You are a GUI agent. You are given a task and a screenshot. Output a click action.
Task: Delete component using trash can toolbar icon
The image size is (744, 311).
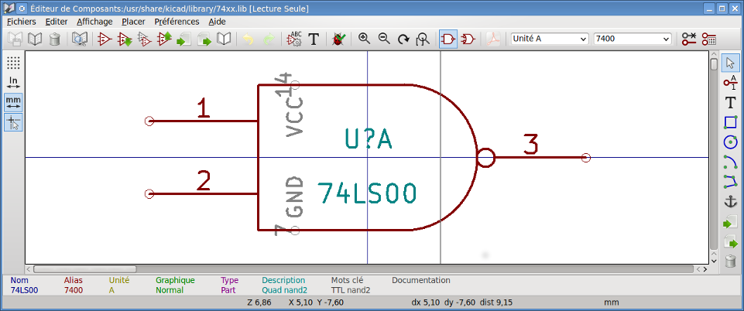(x=54, y=39)
